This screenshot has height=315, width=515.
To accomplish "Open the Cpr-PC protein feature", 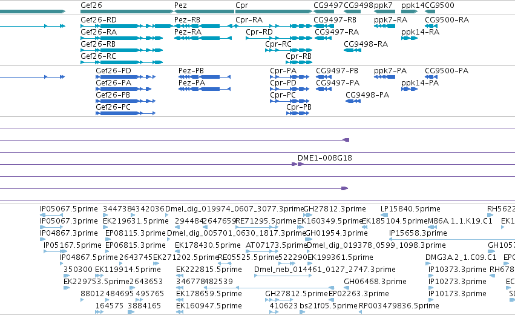I will tap(283, 95).
